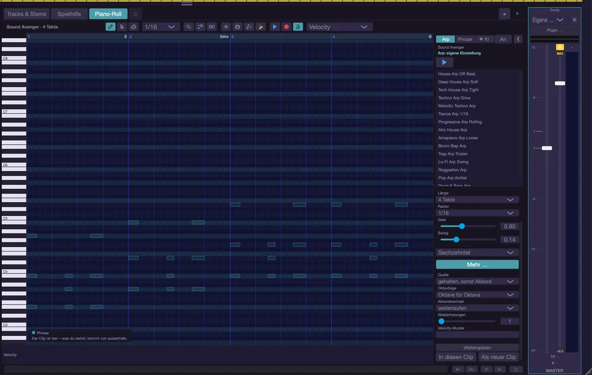This screenshot has height=375, width=592.
Task: Open the 1/16 grid dropdown in toolbar
Action: coord(160,27)
